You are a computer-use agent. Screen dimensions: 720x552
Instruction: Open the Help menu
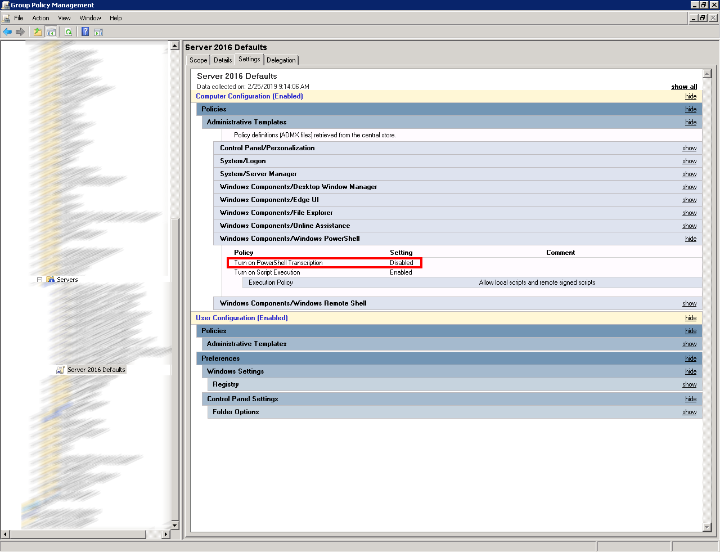[x=116, y=18]
